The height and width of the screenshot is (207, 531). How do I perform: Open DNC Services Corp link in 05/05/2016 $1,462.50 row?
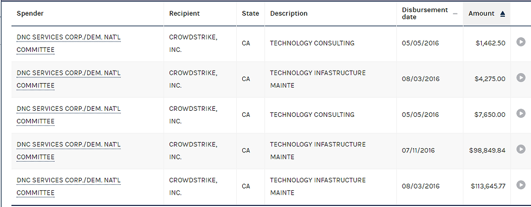pyautogui.click(x=69, y=44)
